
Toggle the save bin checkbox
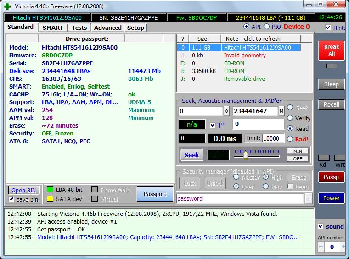coord(11,199)
